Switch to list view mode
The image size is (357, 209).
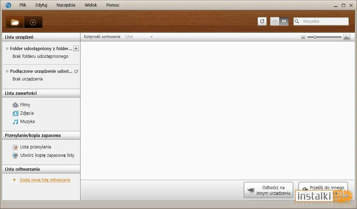point(275,21)
